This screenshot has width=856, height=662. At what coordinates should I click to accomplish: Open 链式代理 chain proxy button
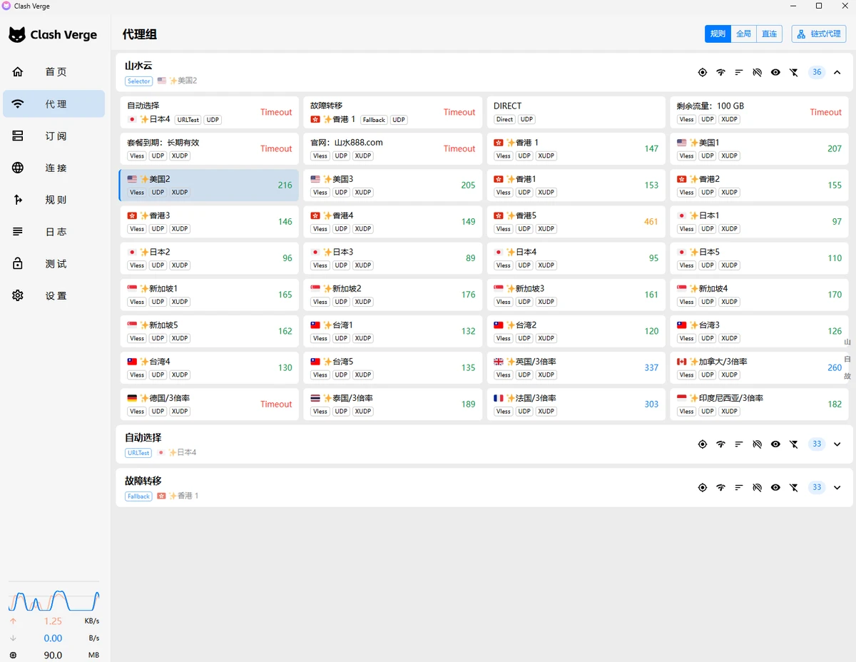point(819,34)
